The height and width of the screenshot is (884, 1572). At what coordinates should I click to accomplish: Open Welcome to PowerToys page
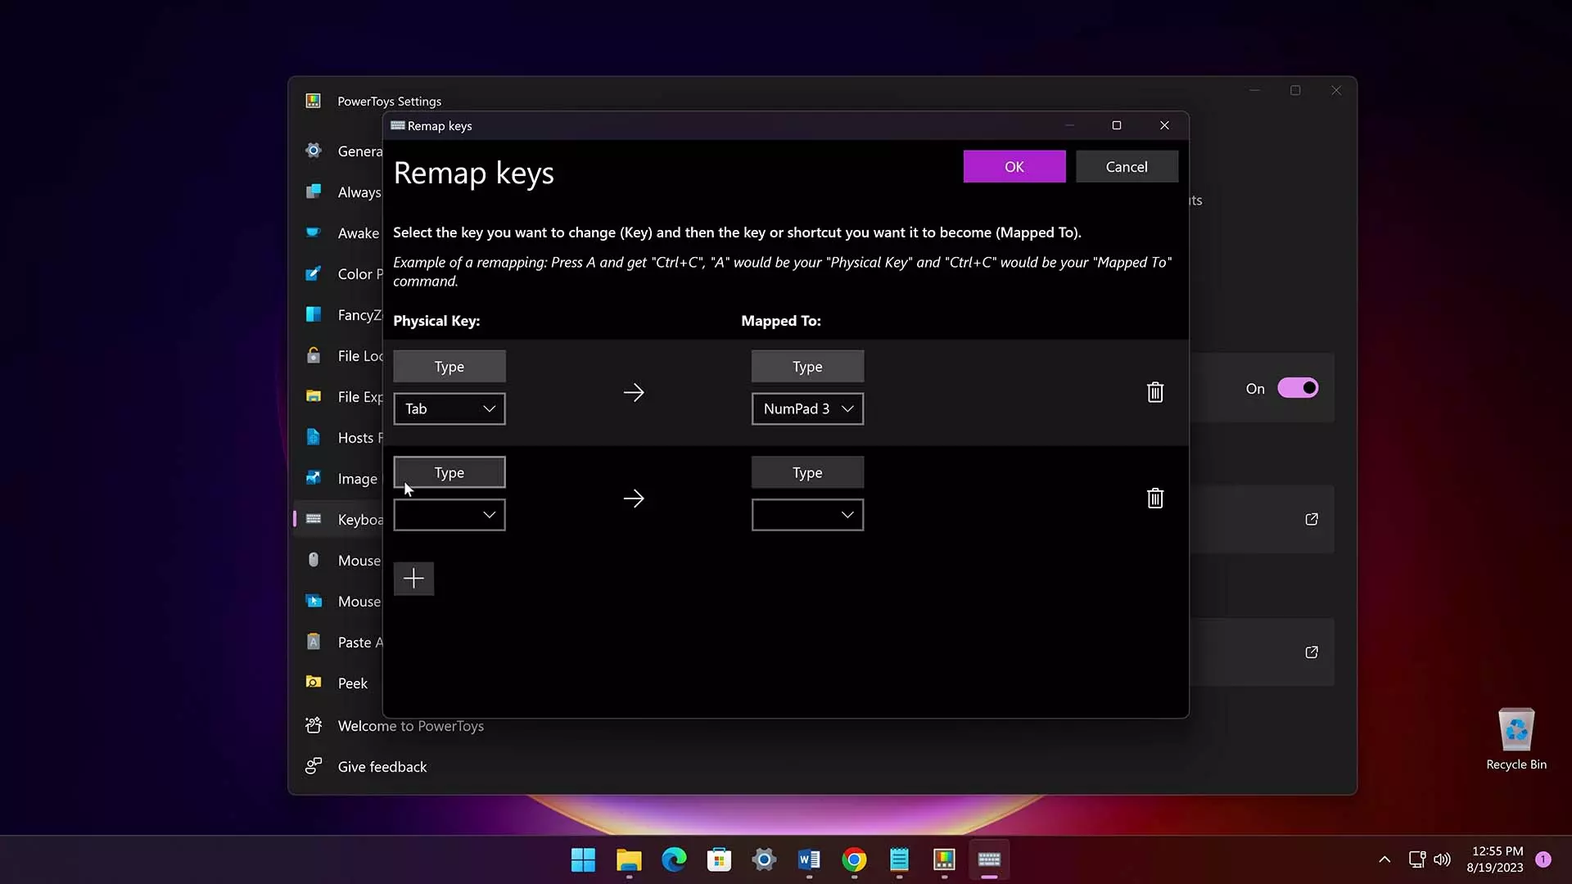[395, 726]
